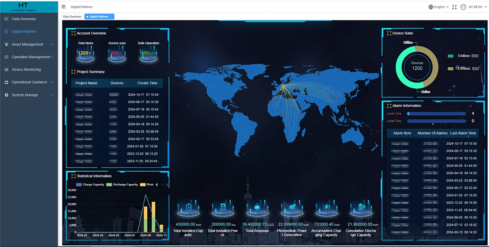Click the Accumulated Charging Capacity icon
This screenshot has height=247, width=489.
tap(326, 208)
